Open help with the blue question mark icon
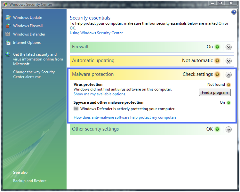This screenshot has width=240, height=192. pos(234,12)
